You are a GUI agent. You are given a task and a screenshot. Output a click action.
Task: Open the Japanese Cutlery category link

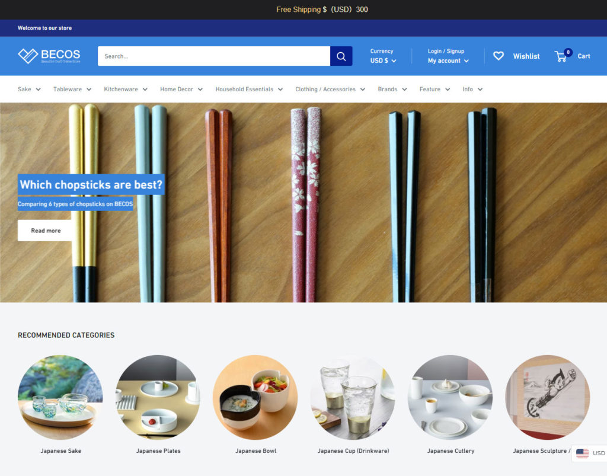[x=451, y=451]
